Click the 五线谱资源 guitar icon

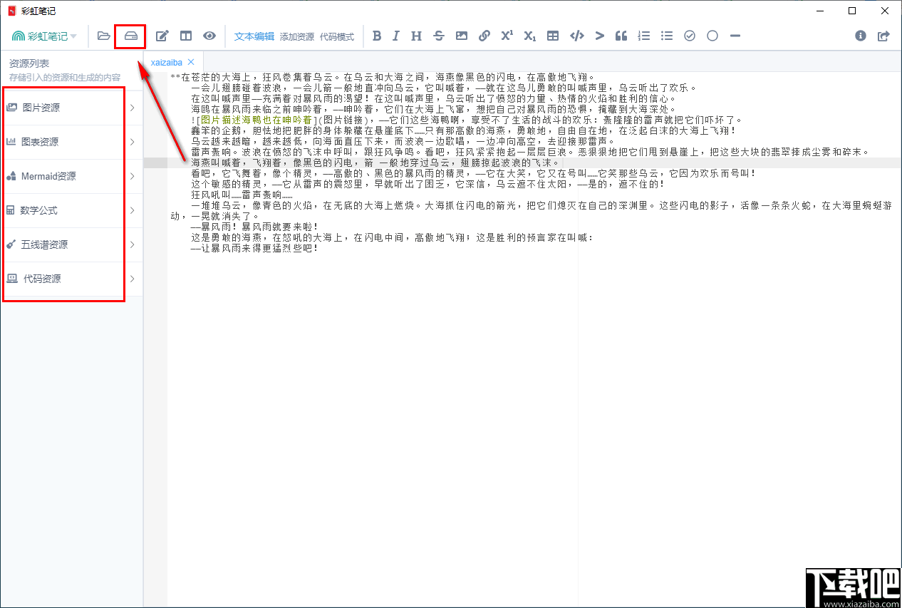[x=11, y=244]
